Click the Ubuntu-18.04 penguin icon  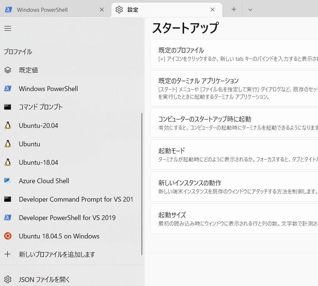coord(8,162)
